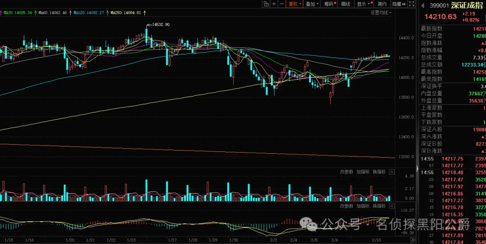486x244 pixels.
Task: Click the 指数涨跌 row
Action: (453, 43)
